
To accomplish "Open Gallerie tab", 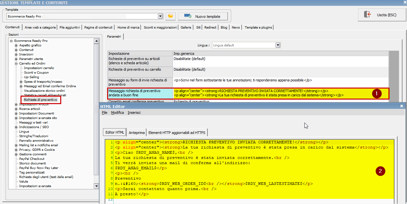I will [x=186, y=28].
